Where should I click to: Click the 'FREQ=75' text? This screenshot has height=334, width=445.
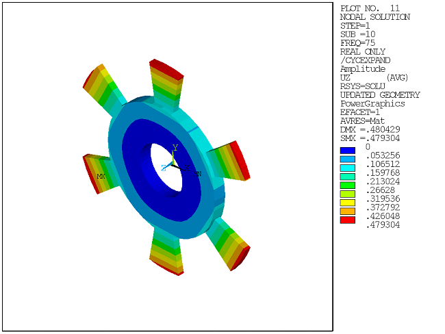[x=357, y=43]
